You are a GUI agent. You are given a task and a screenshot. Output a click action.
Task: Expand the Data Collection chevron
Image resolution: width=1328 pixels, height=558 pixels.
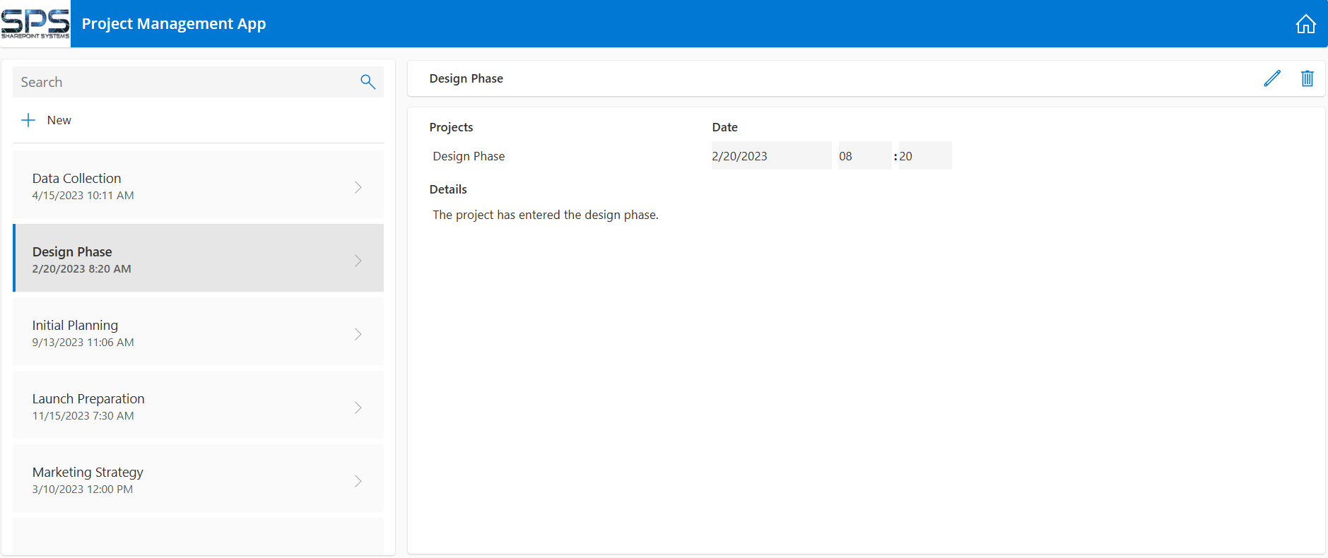pyautogui.click(x=358, y=187)
